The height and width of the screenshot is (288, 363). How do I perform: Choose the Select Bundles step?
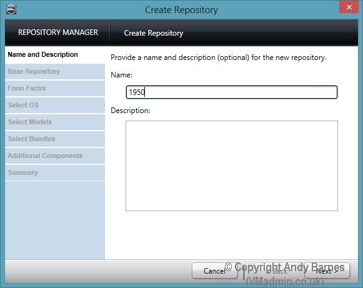[55, 139]
